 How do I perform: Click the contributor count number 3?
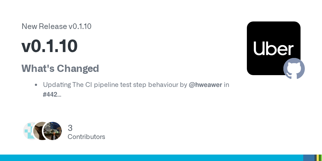pos(70,128)
